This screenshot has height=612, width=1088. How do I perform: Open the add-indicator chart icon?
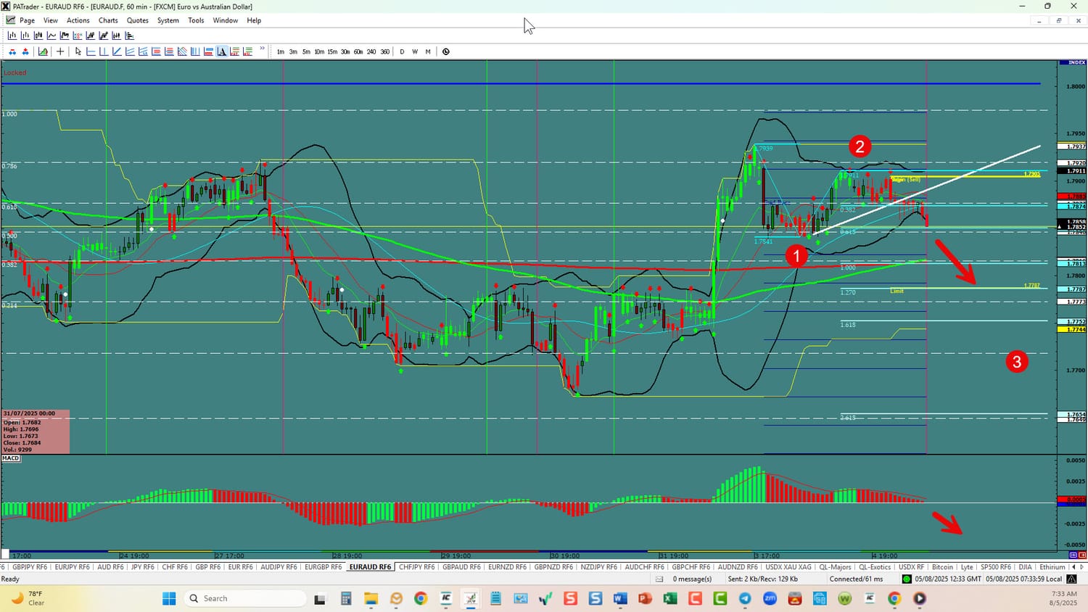tap(43, 51)
